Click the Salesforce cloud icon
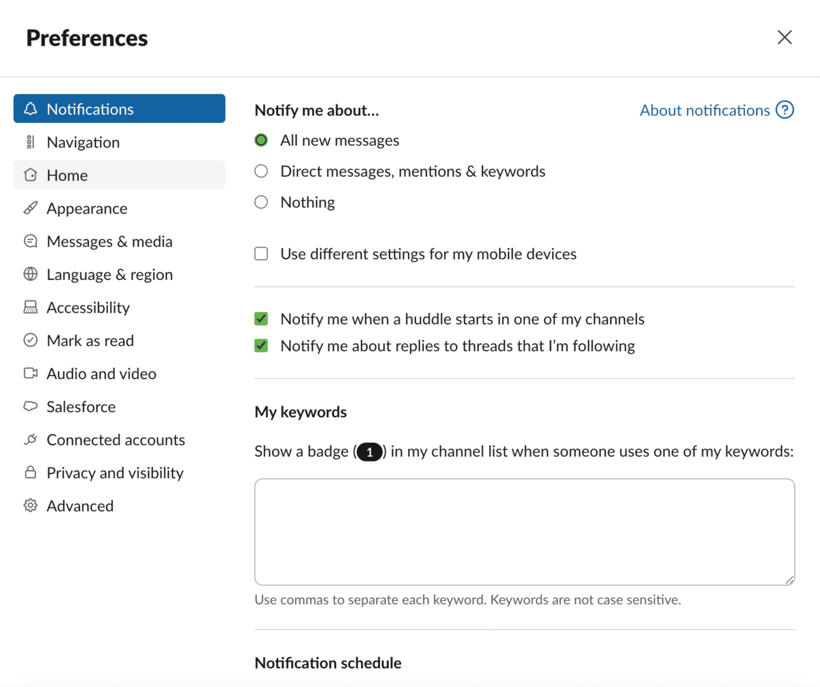Image resolution: width=820 pixels, height=687 pixels. [x=30, y=406]
